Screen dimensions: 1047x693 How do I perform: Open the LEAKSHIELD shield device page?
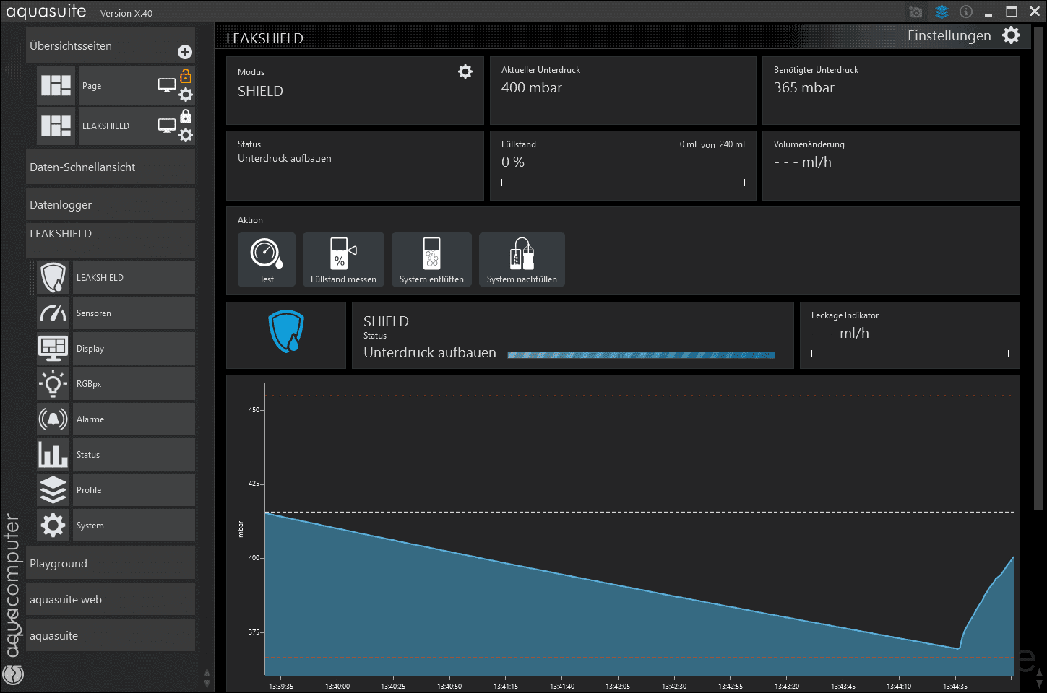tap(53, 277)
